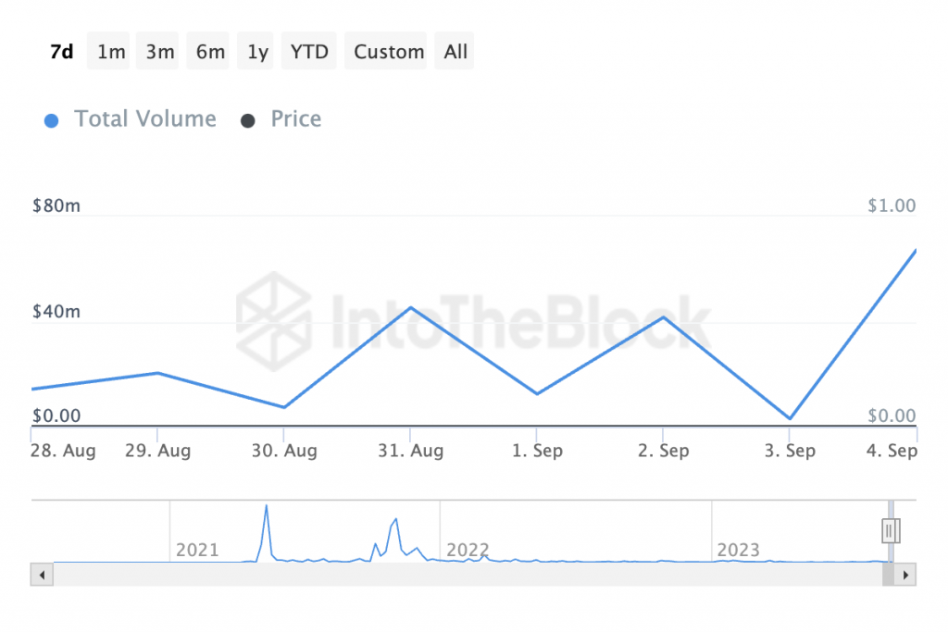Show All historical data
Screen dimensions: 948x632
pos(454,52)
